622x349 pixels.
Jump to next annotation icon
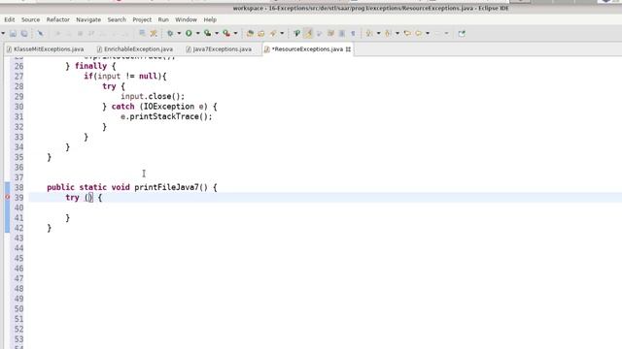pos(369,34)
